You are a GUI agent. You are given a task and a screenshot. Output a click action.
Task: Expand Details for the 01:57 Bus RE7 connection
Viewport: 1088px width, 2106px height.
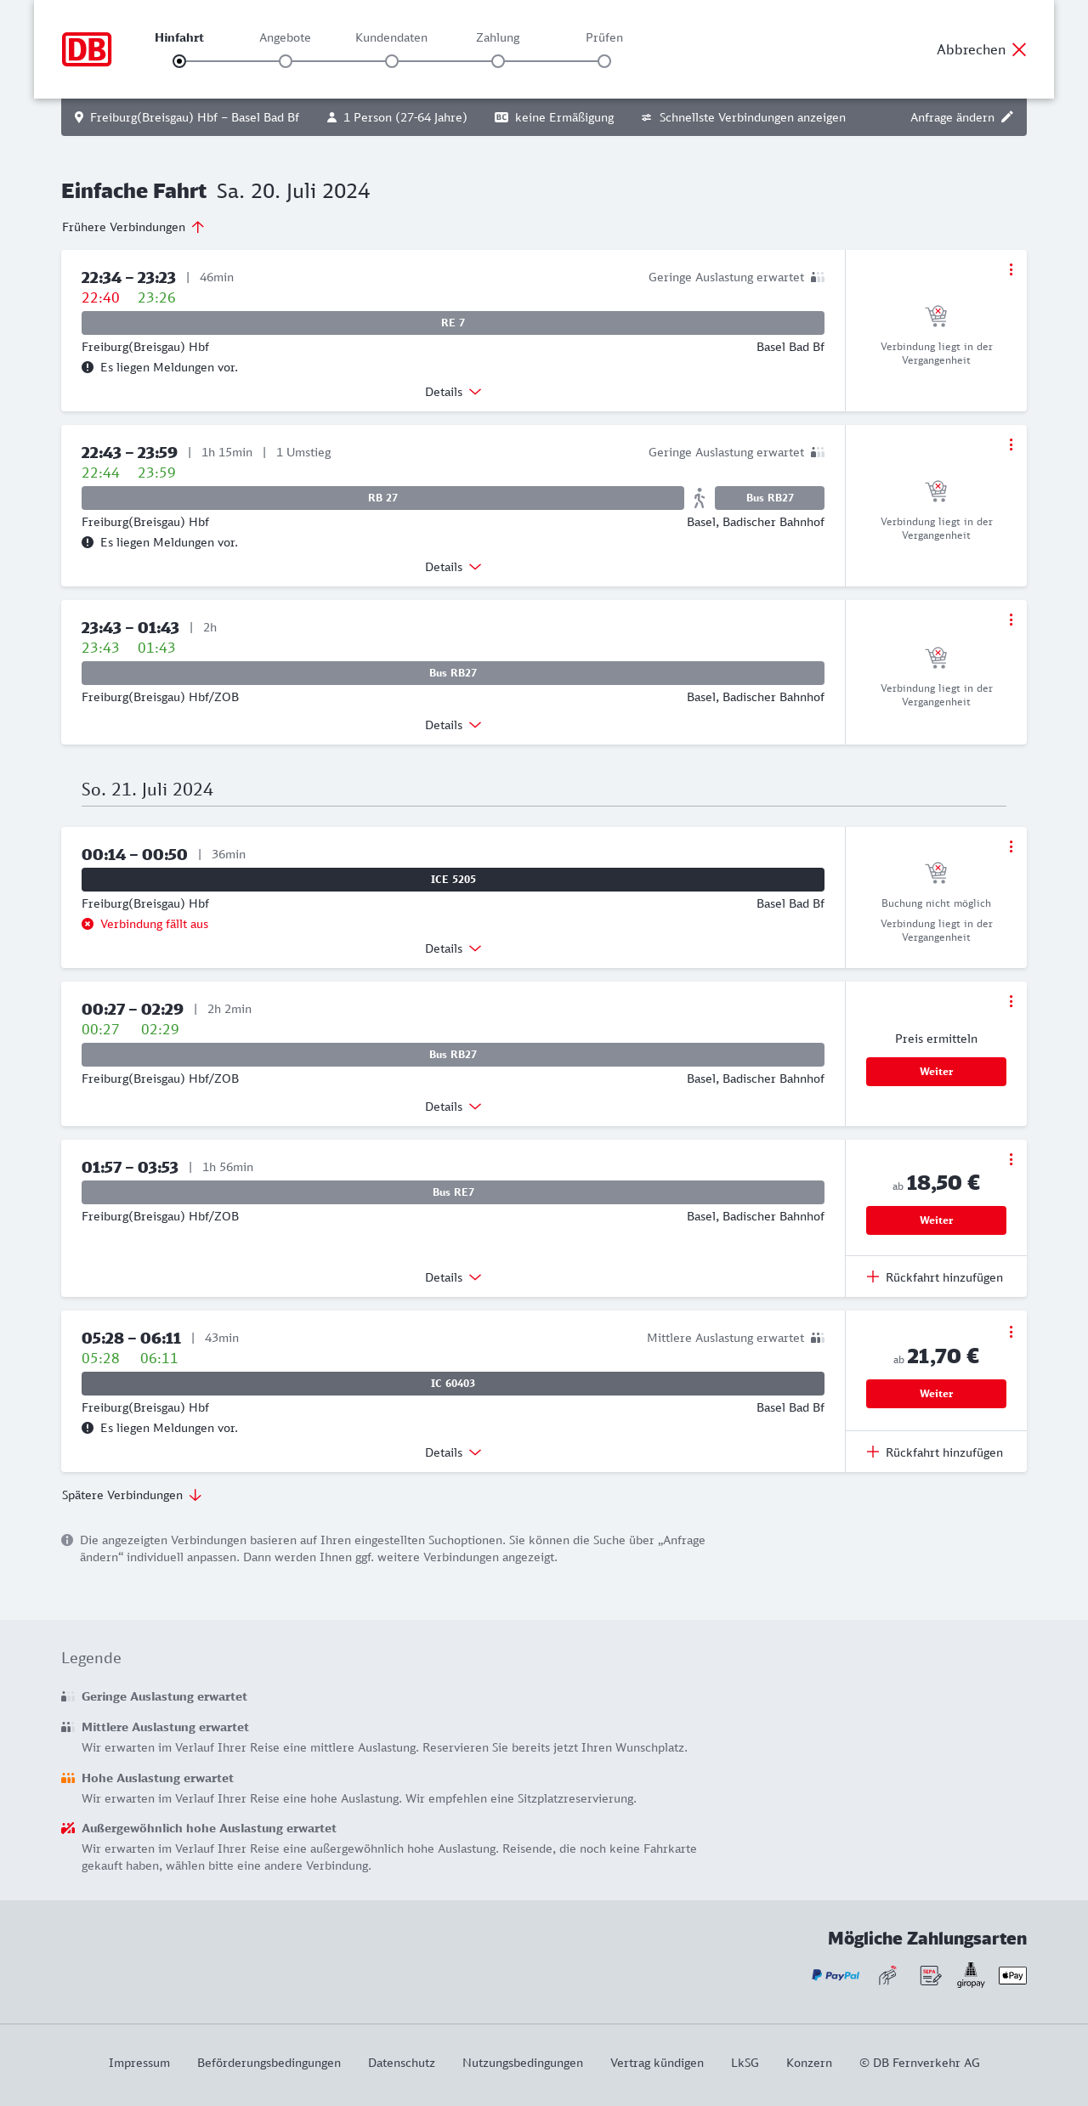[x=453, y=1277]
